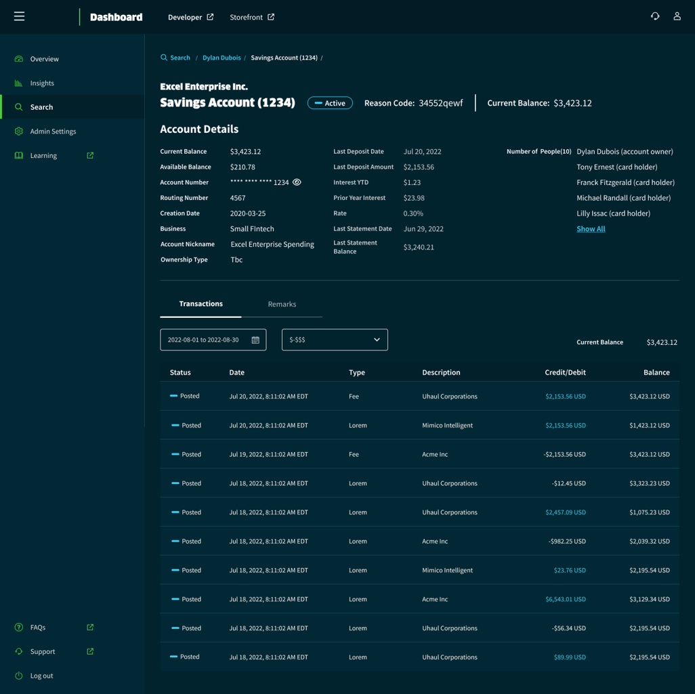
Task: Select the Transactions tab
Action: 201,304
